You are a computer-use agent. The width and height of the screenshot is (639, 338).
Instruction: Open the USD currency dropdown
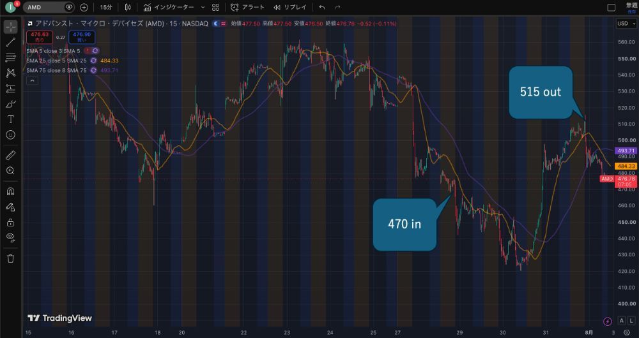pos(626,24)
